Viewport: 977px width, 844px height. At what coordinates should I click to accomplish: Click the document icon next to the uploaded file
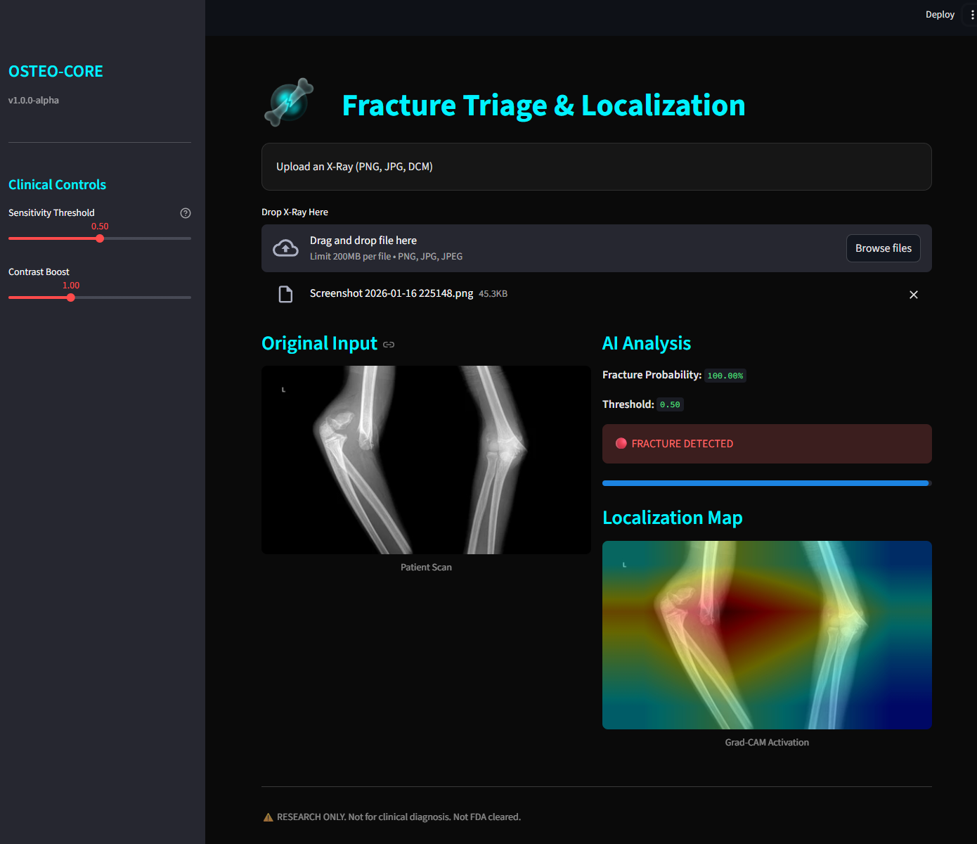[285, 294]
